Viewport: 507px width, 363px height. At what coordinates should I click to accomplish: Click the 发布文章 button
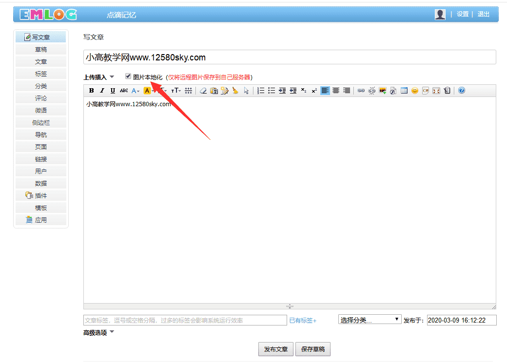276,349
